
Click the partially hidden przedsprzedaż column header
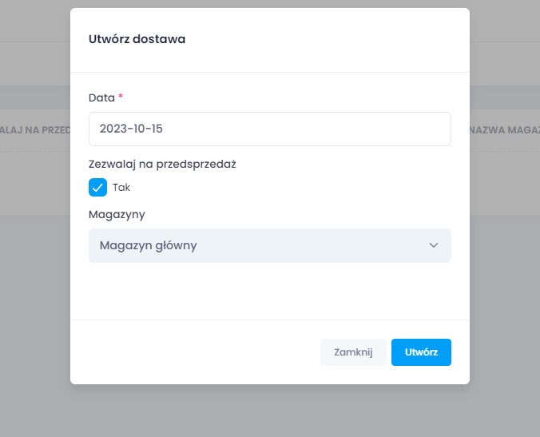coord(34,129)
